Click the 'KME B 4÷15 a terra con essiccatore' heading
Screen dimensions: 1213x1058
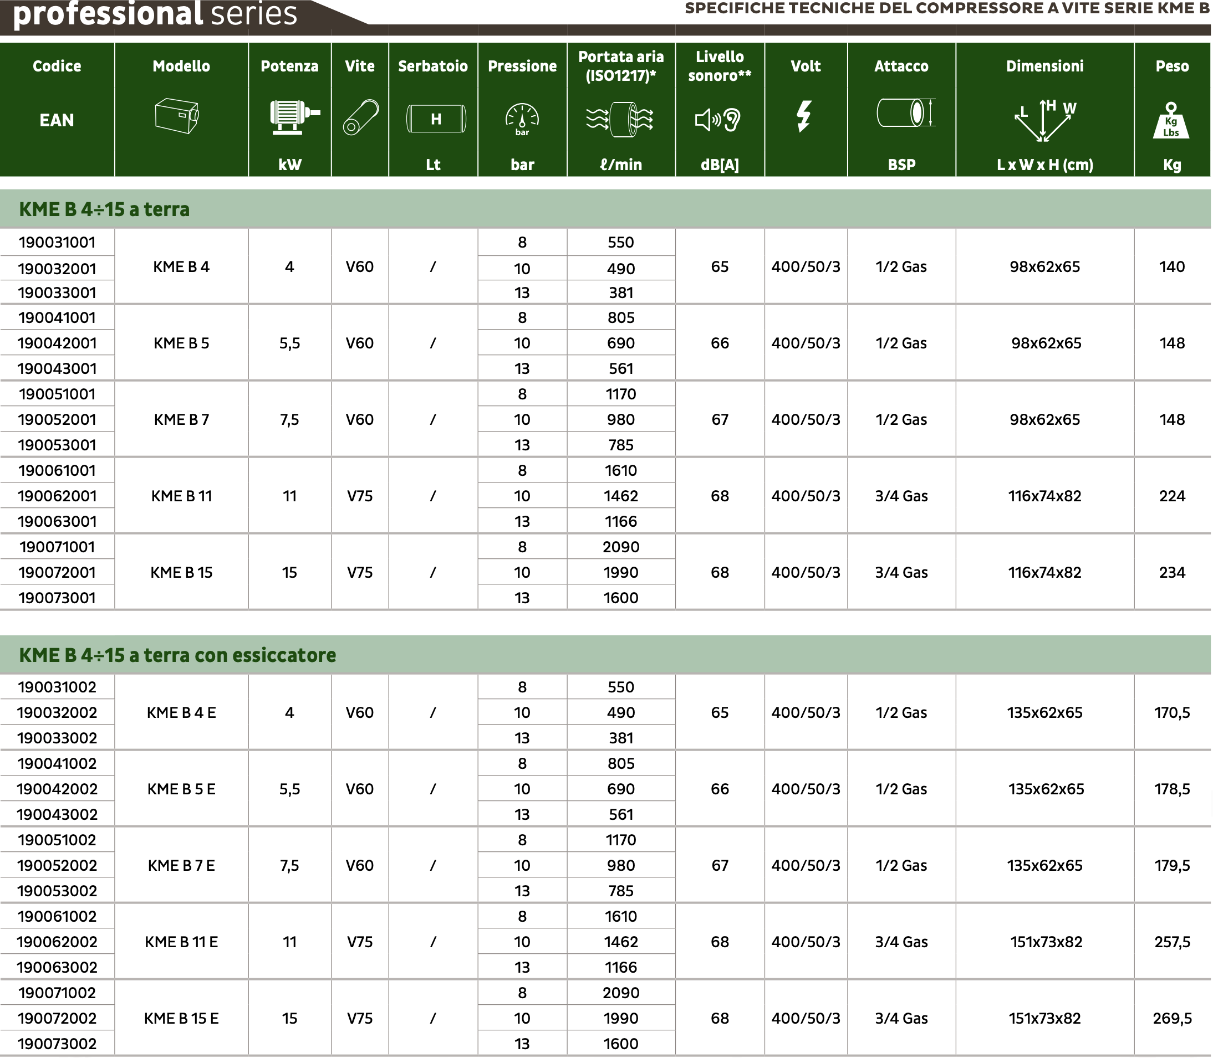point(177,655)
